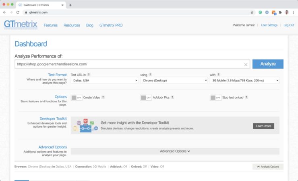Expand the Advanced Options bar
Screen dimensions: 298x181
point(175,151)
